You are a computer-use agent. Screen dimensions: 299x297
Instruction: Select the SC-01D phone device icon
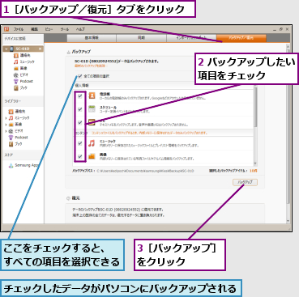(x=11, y=49)
